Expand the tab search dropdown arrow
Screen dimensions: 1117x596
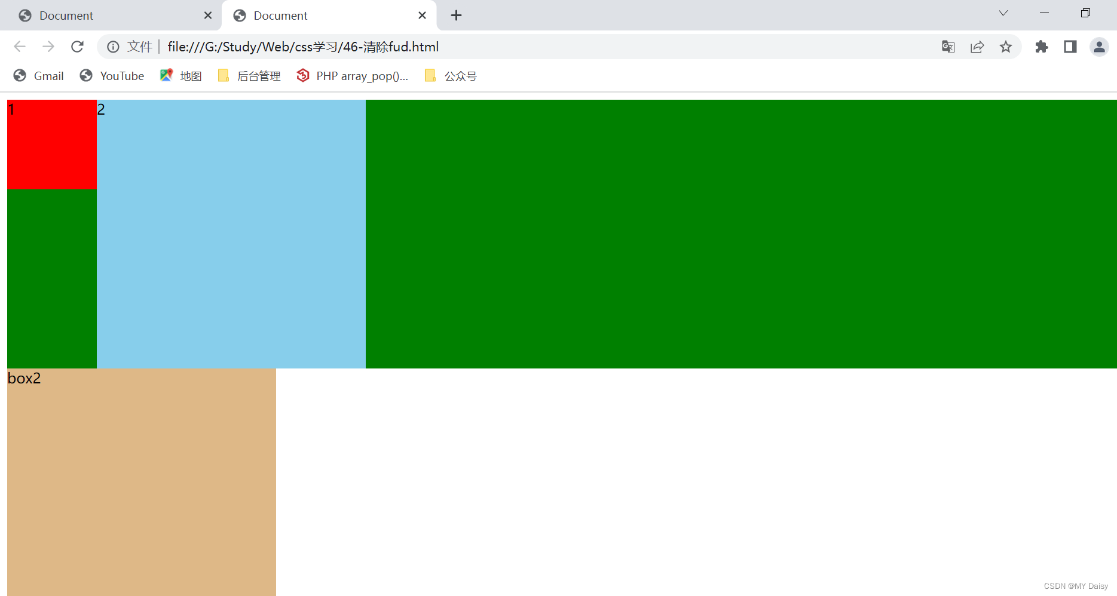[x=1003, y=13]
